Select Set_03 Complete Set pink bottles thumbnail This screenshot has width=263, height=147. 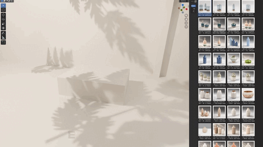(x=248, y=26)
